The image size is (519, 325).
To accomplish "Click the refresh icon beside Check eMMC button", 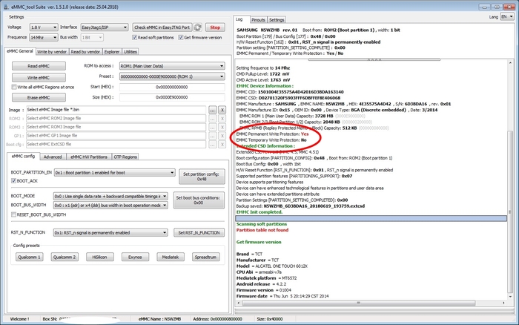I will pos(198,27).
